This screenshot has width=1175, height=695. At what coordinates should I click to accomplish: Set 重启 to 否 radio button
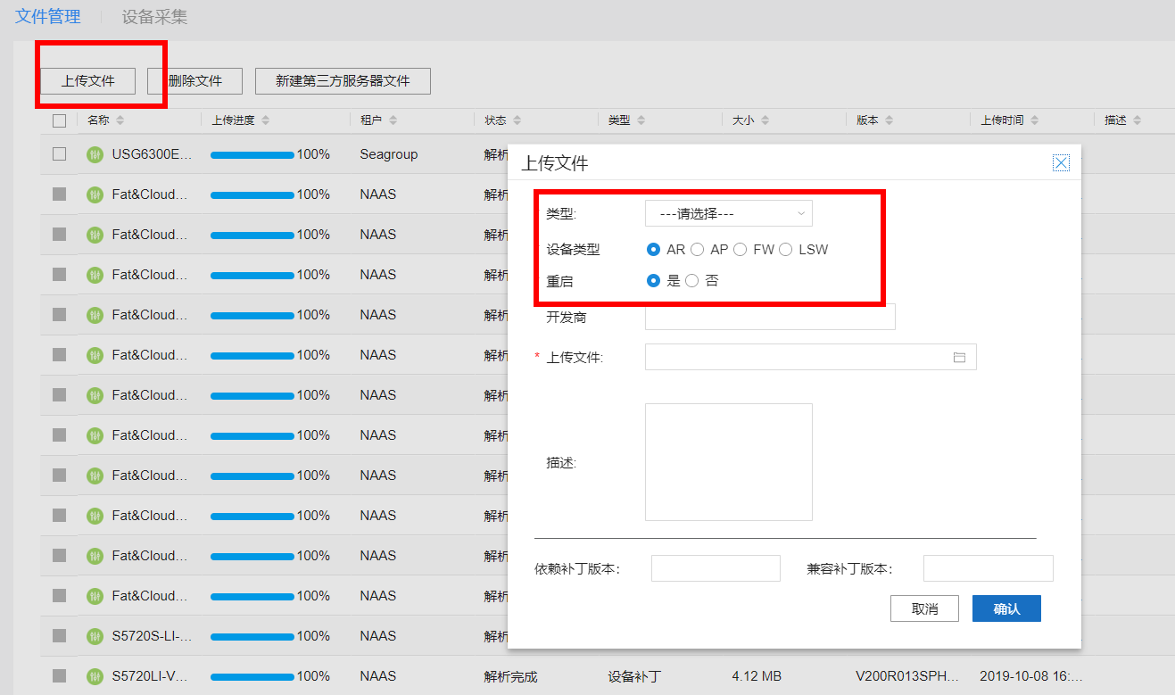click(x=691, y=281)
